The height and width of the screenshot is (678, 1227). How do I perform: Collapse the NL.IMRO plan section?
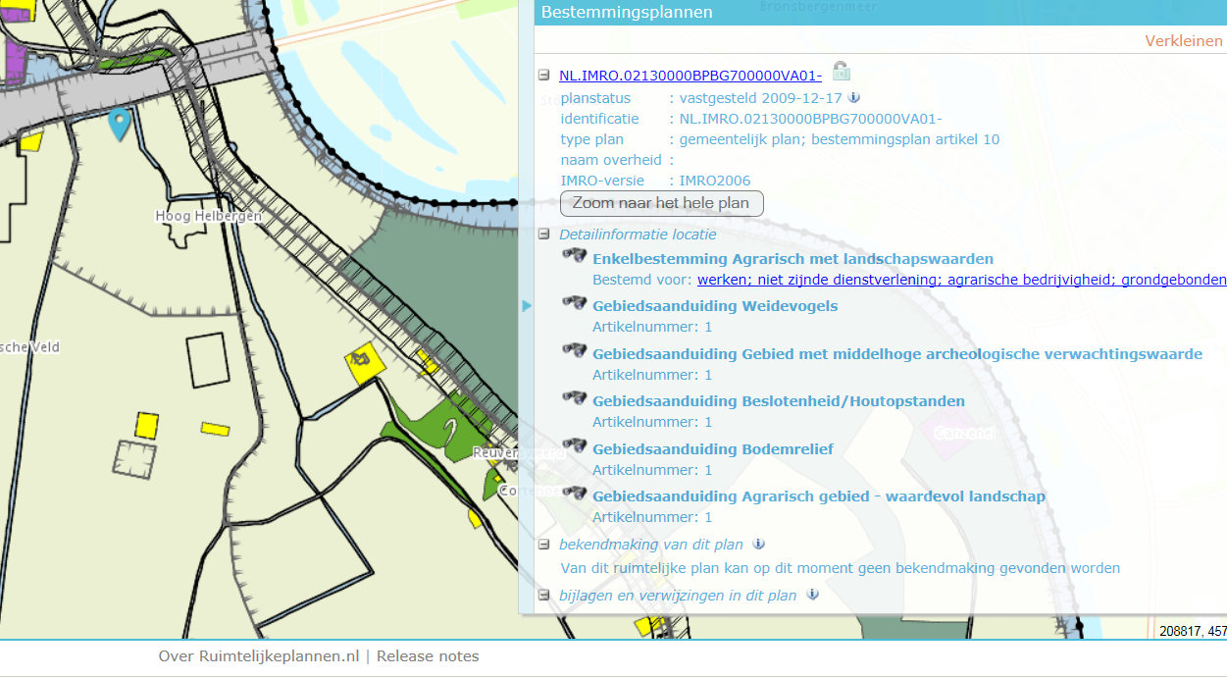[x=543, y=76]
